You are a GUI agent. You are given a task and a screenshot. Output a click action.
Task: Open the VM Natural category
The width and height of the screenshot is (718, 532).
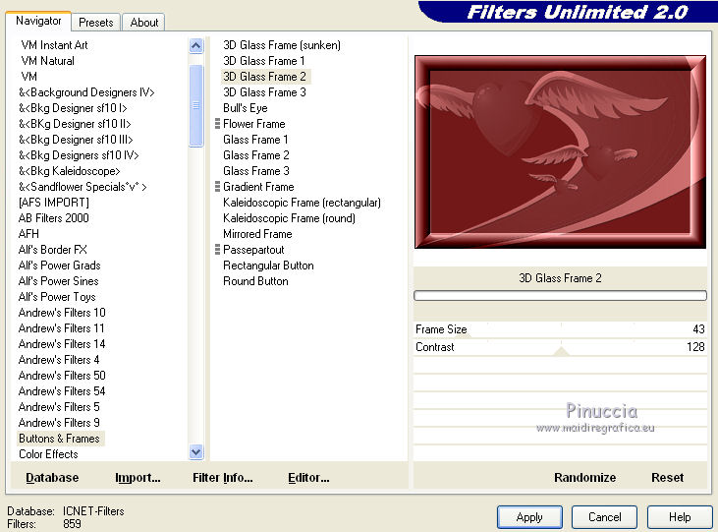point(47,61)
